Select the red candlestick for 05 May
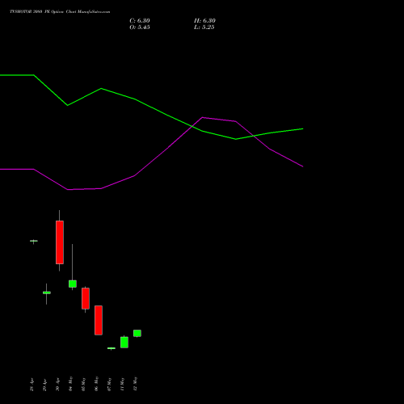The image size is (404, 404). [86, 298]
